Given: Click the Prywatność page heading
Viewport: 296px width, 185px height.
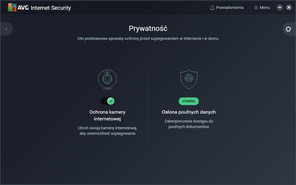Looking at the screenshot, I should [148, 29].
